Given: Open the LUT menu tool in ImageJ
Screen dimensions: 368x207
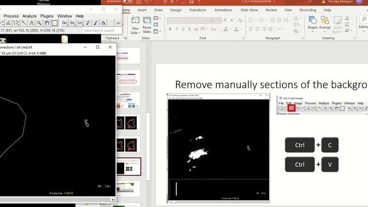Looking at the screenshot, I should (x=80, y=23).
